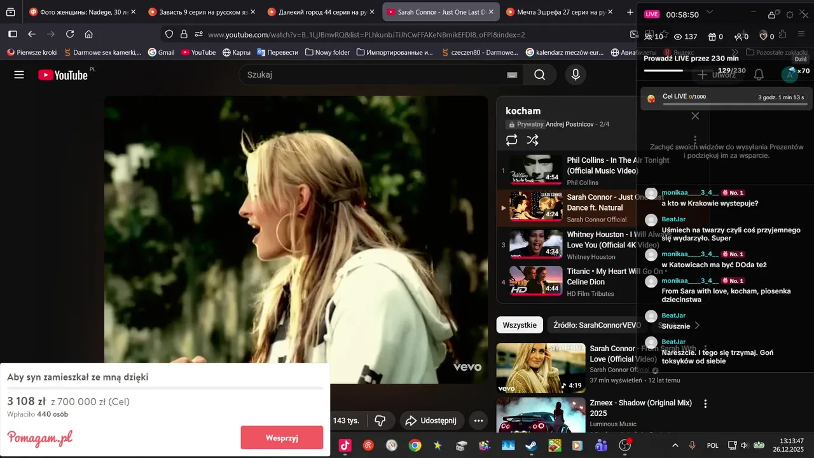Close the Sarah Connor - Just One Last tab
Screen dimensions: 814x458
pos(491,12)
